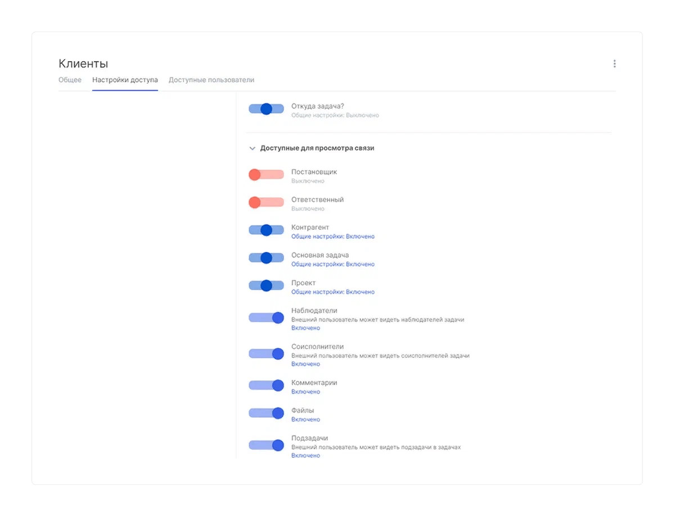The image size is (675, 517).
Task: Click 'Общие настройки: Включено' under Контрагент
Action: (x=332, y=237)
